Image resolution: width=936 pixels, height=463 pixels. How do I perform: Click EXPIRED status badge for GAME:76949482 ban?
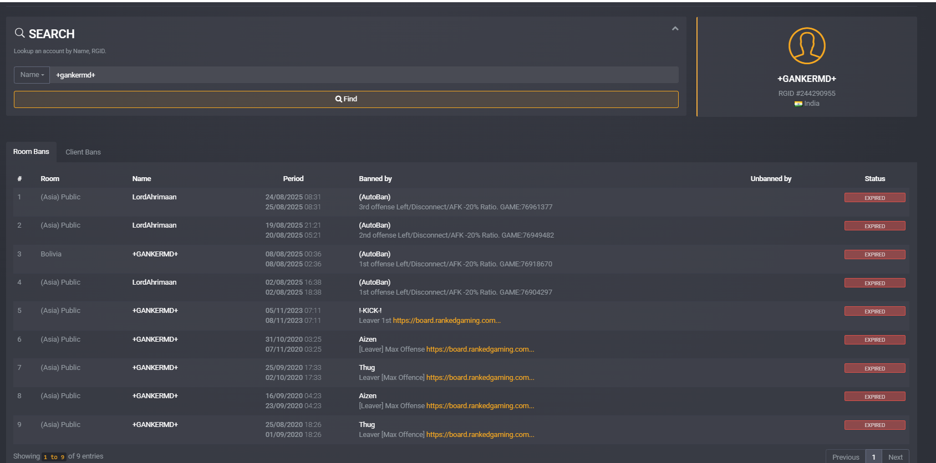875,226
